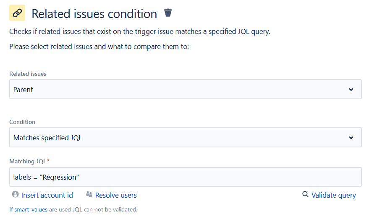Click the Condition field label
The image size is (369, 219).
pos(22,122)
